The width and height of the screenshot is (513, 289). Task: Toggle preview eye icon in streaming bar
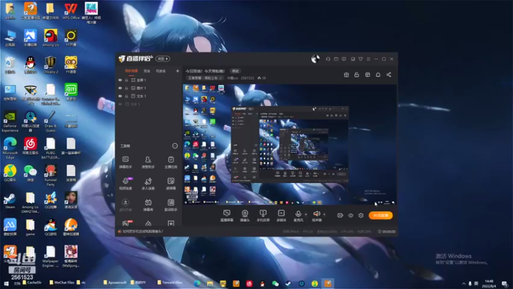(350, 215)
